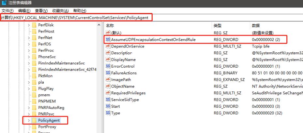Click the Description value icon
303x133 pixels.
tap(108, 53)
